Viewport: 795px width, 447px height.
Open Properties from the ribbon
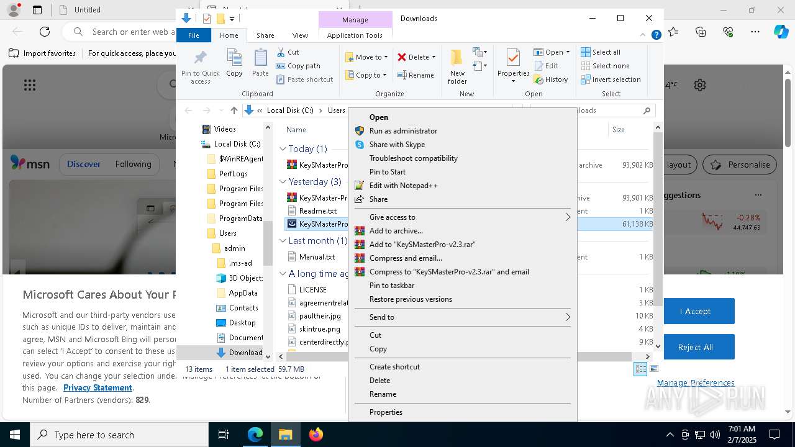click(x=513, y=66)
